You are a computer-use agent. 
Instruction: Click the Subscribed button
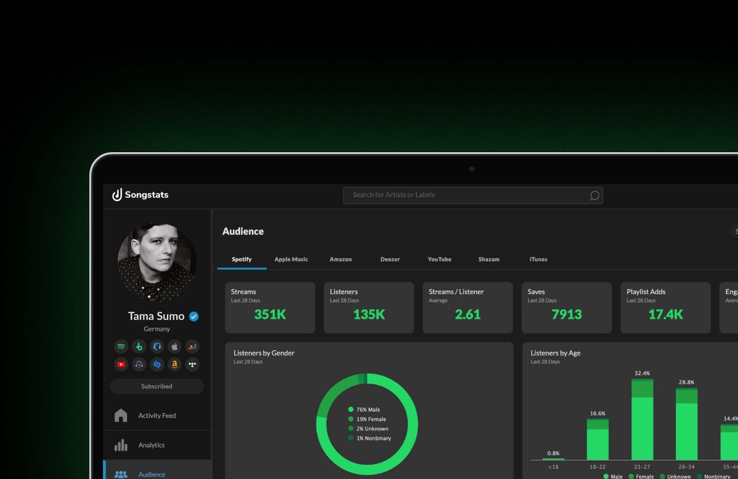click(157, 386)
